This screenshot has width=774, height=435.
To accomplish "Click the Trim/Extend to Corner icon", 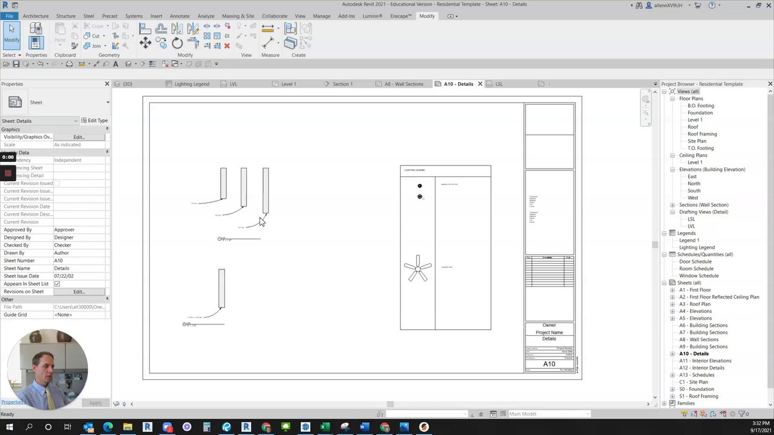I will 193,42.
